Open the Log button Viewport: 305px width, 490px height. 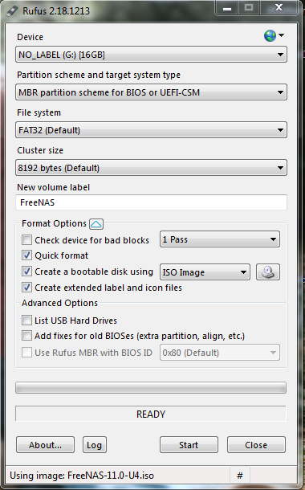point(94,445)
